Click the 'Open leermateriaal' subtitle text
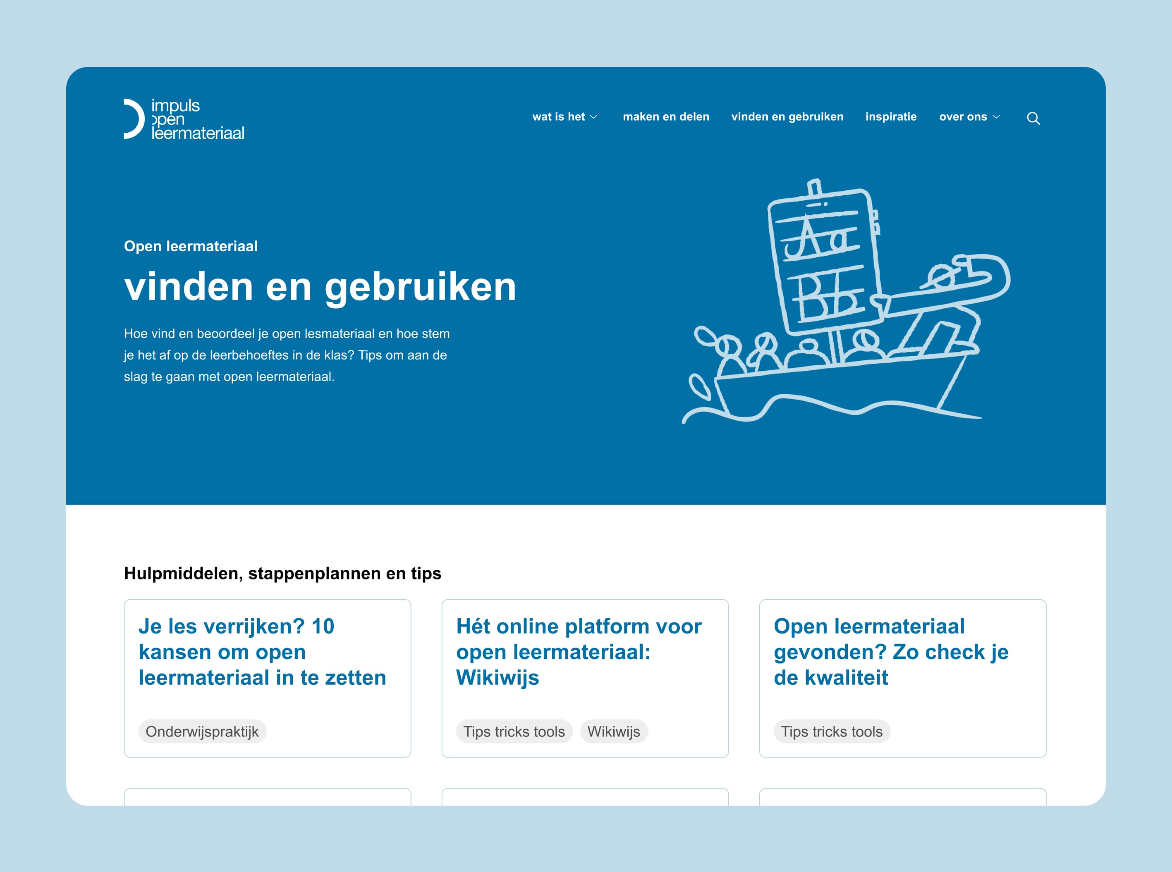 click(191, 246)
